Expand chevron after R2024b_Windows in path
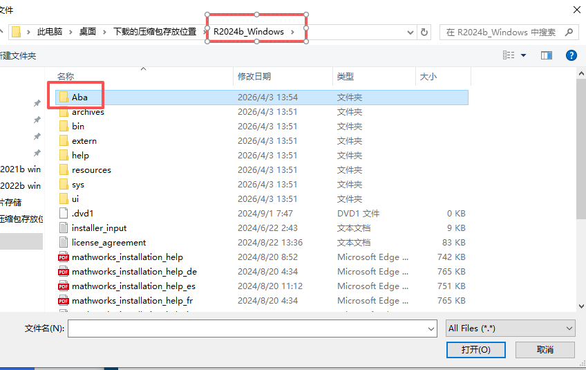This screenshot has height=370, width=586. 292,33
